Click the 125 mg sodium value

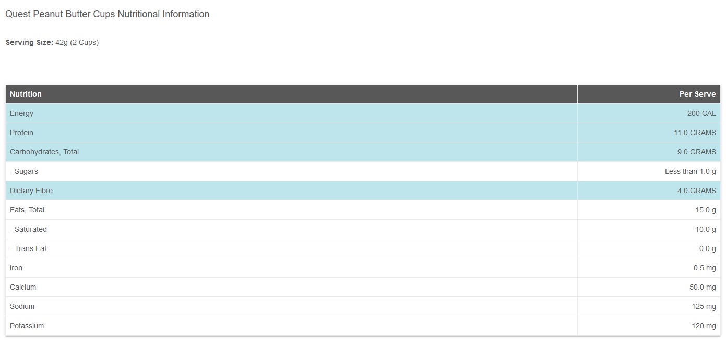click(x=704, y=306)
